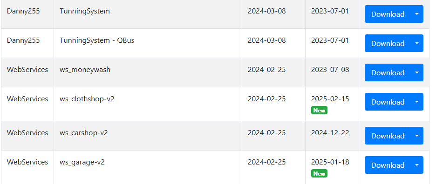Click the New badge on ws_garage-v2 row
Screen dimensions: 436x184
(x=319, y=173)
